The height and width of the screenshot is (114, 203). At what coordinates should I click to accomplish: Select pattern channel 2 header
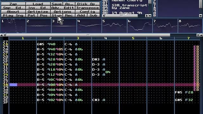point(50,38)
